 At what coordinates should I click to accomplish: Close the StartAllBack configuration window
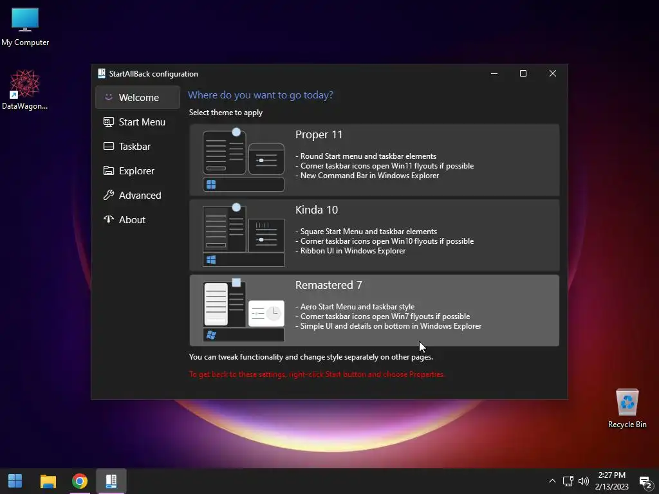[x=553, y=73]
